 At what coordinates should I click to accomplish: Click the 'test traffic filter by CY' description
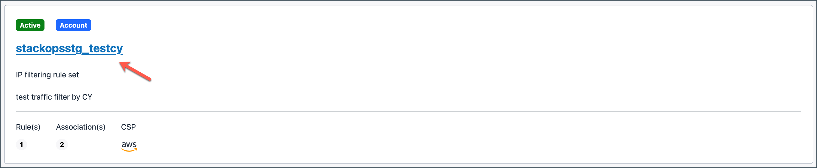(54, 97)
